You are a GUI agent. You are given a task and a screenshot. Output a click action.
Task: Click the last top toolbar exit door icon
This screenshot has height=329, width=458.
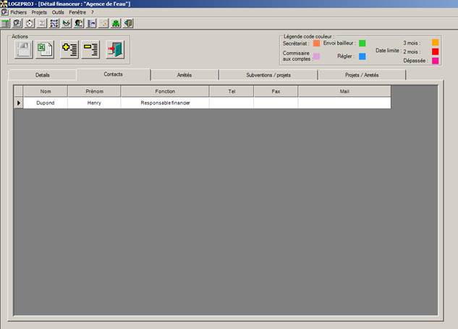[x=128, y=23]
